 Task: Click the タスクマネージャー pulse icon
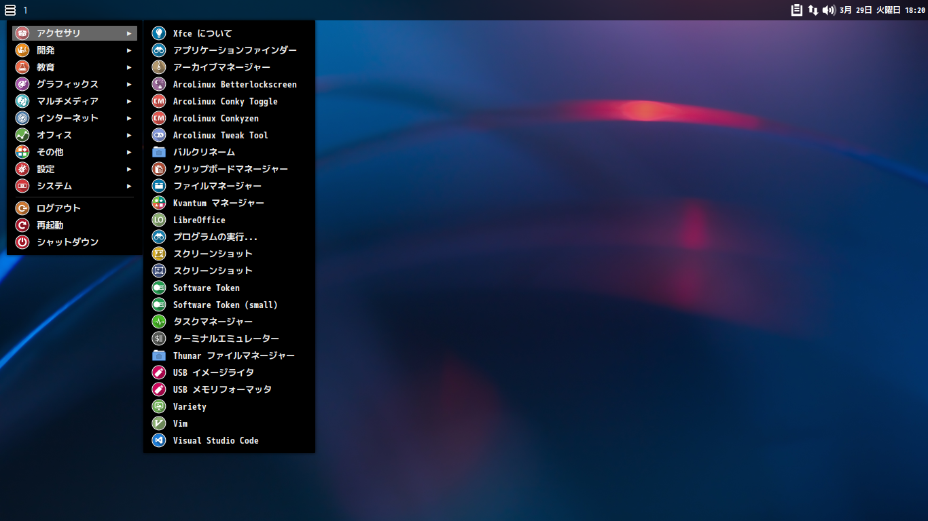pos(158,322)
